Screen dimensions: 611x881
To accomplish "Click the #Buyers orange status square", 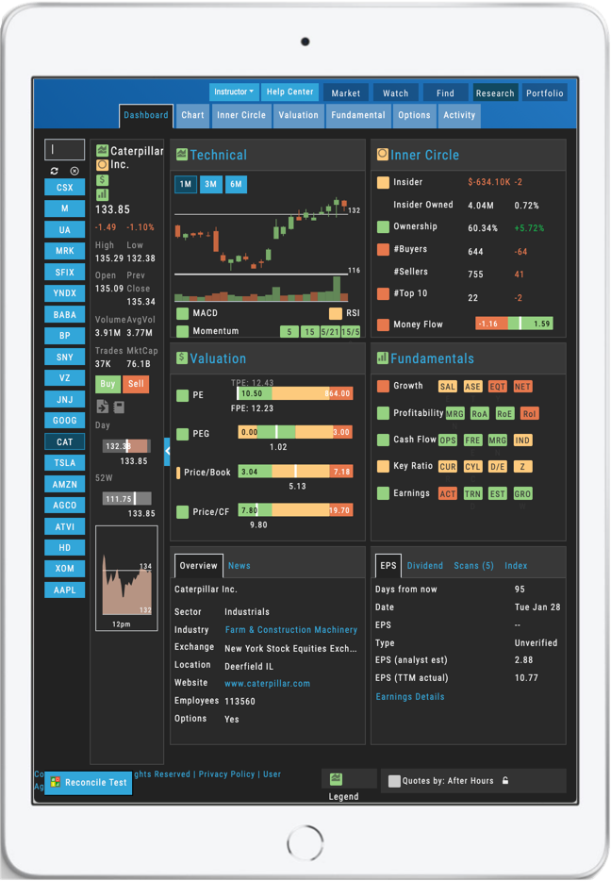I will point(383,249).
